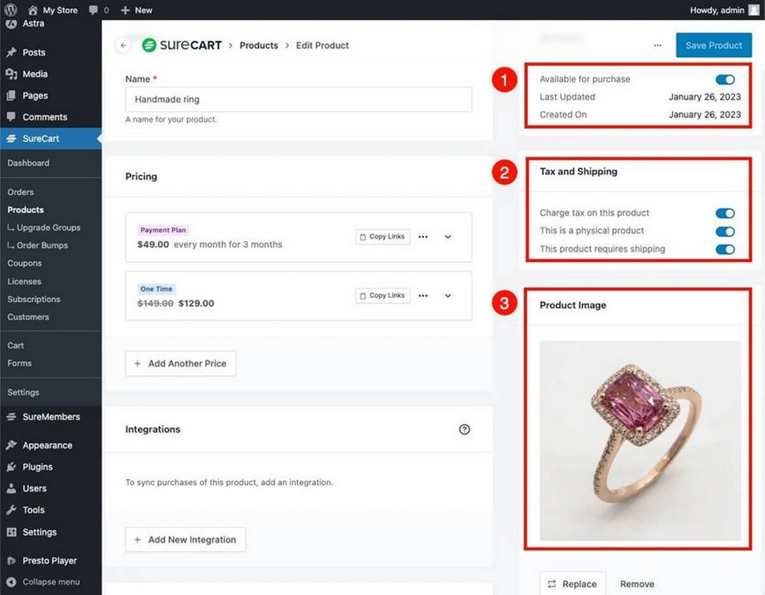Click top-right three-dot options near Save Product
The image size is (765, 595).
(x=658, y=45)
